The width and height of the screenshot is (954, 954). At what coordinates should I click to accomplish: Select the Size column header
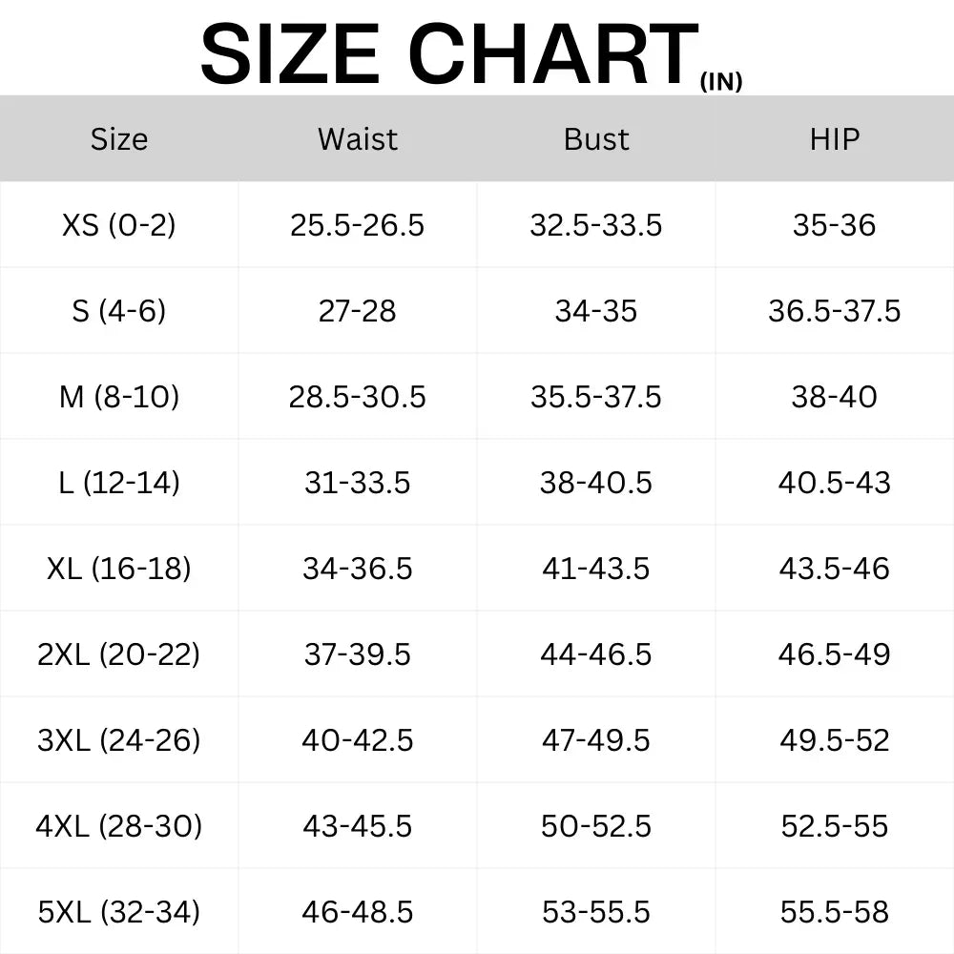point(119,139)
